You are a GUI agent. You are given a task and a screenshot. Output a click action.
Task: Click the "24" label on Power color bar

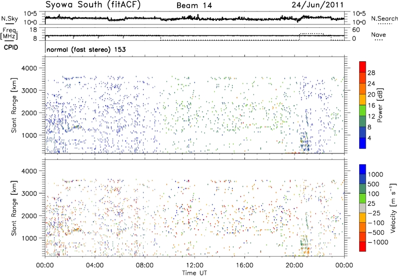point(371,84)
